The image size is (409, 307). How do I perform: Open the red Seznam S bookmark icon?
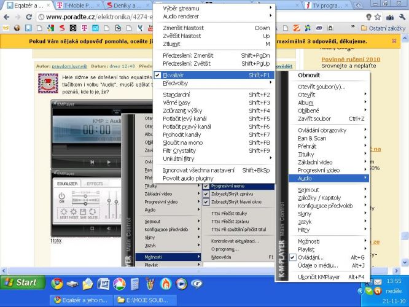click(x=62, y=28)
